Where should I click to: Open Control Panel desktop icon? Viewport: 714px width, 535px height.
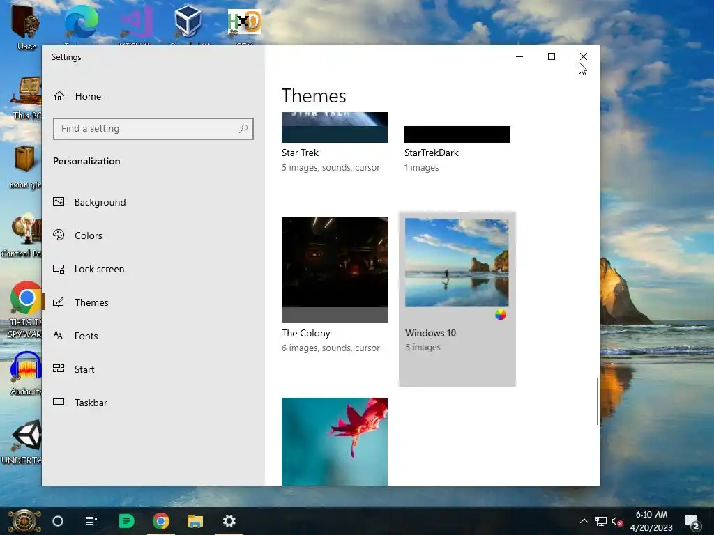tap(22, 235)
